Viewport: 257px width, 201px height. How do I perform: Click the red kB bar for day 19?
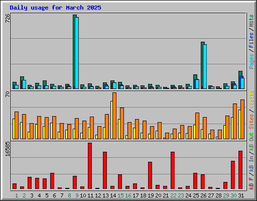150,175
